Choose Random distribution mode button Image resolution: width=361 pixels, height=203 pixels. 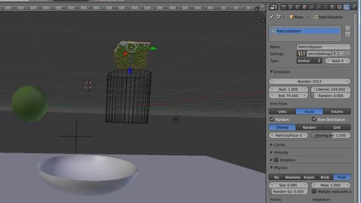click(310, 127)
